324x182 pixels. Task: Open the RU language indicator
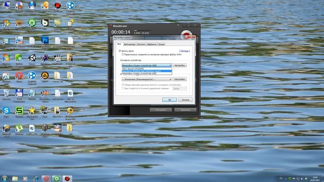[x=281, y=178]
